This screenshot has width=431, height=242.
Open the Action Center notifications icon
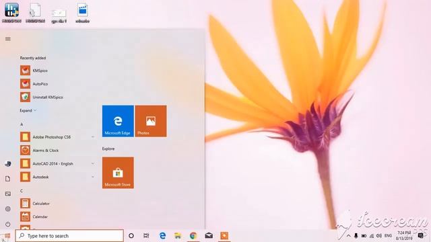420,236
